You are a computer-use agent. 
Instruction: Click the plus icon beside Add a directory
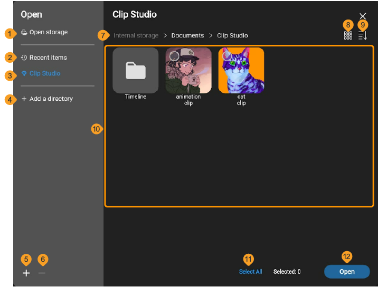pos(24,99)
